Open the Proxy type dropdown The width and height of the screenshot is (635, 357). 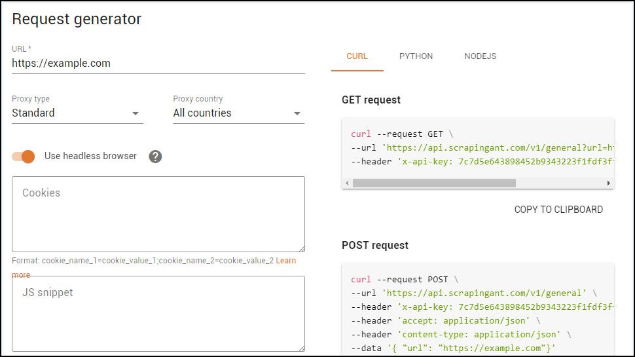(x=77, y=113)
